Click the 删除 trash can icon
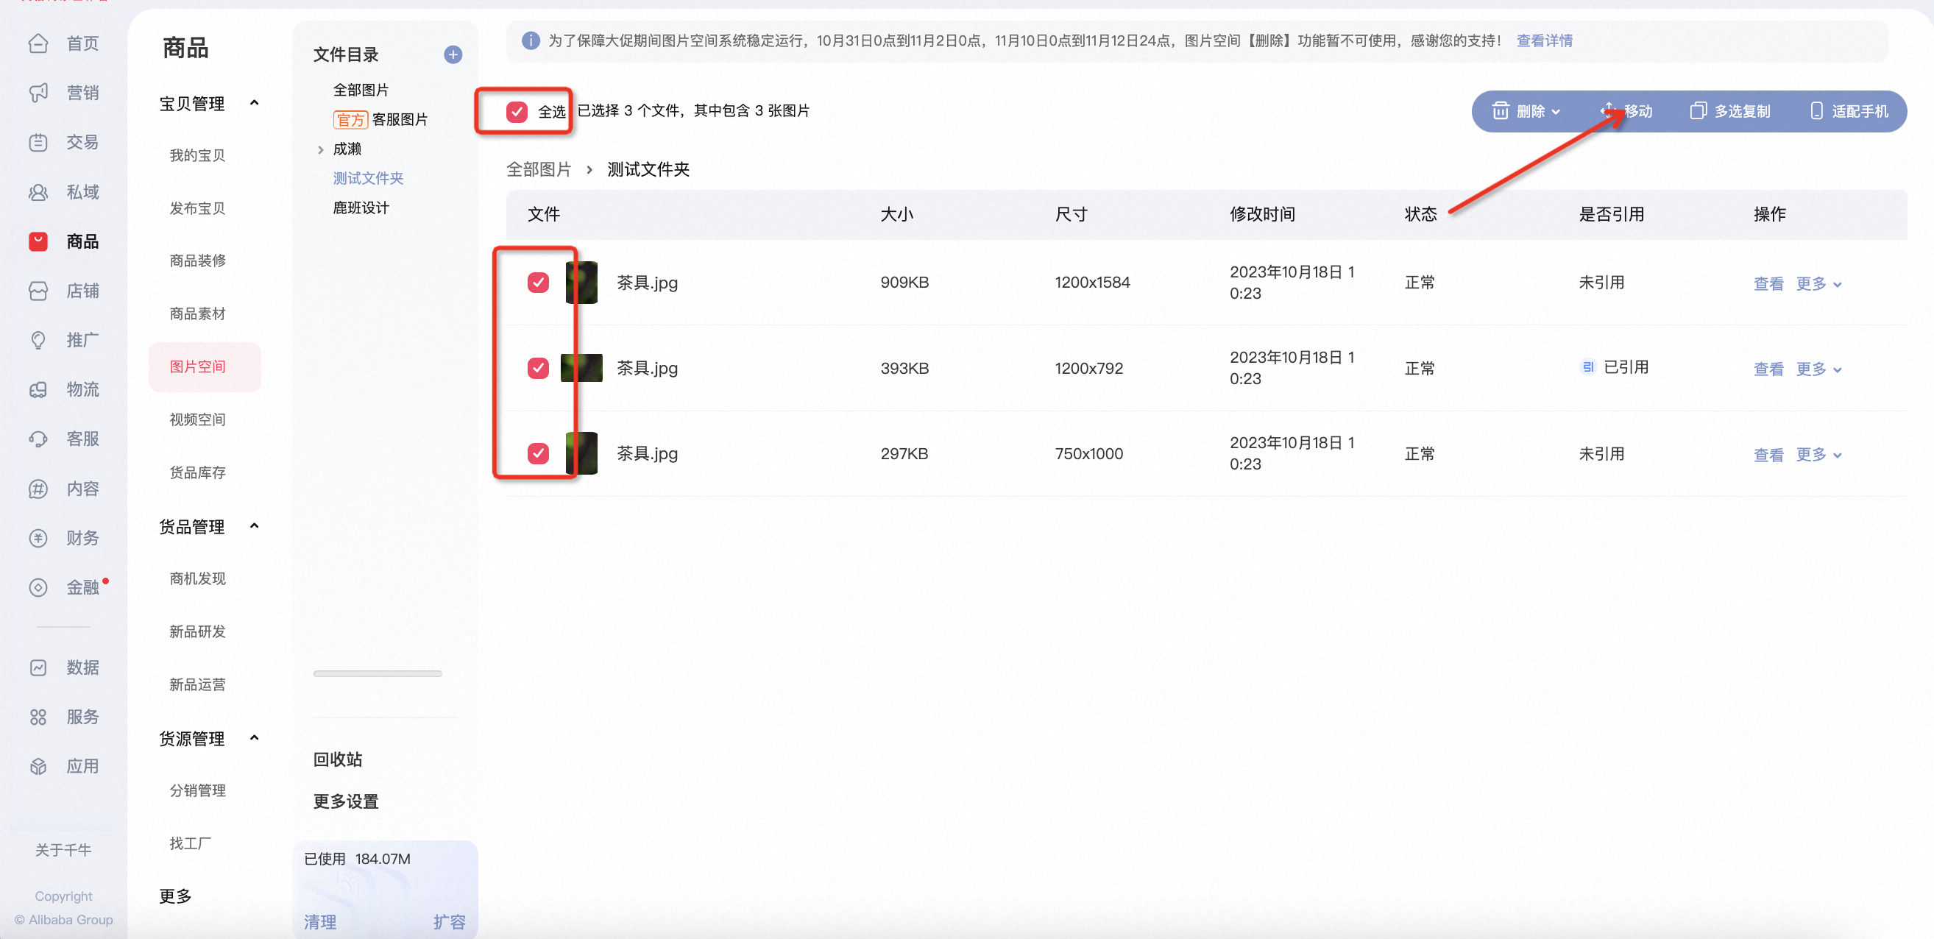The height and width of the screenshot is (939, 1934). (x=1500, y=111)
